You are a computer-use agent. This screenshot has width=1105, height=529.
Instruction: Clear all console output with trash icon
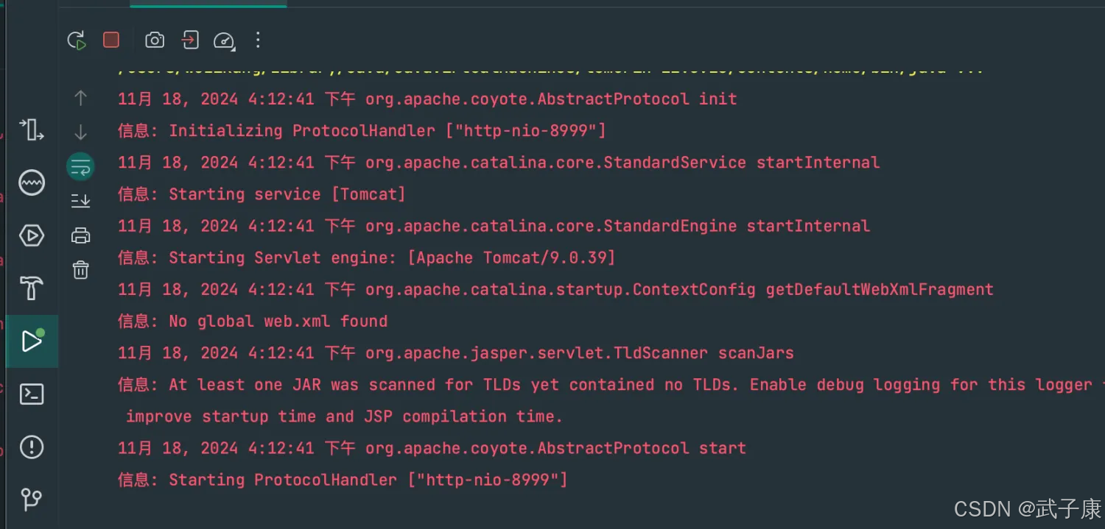coord(81,270)
